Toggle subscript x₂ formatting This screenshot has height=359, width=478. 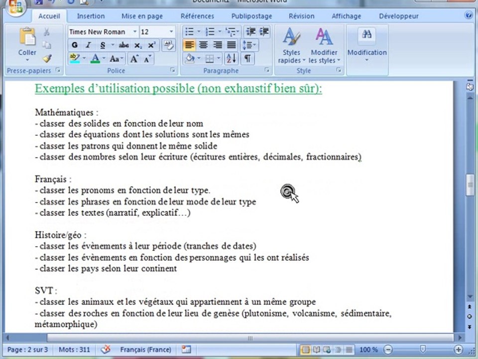click(138, 45)
